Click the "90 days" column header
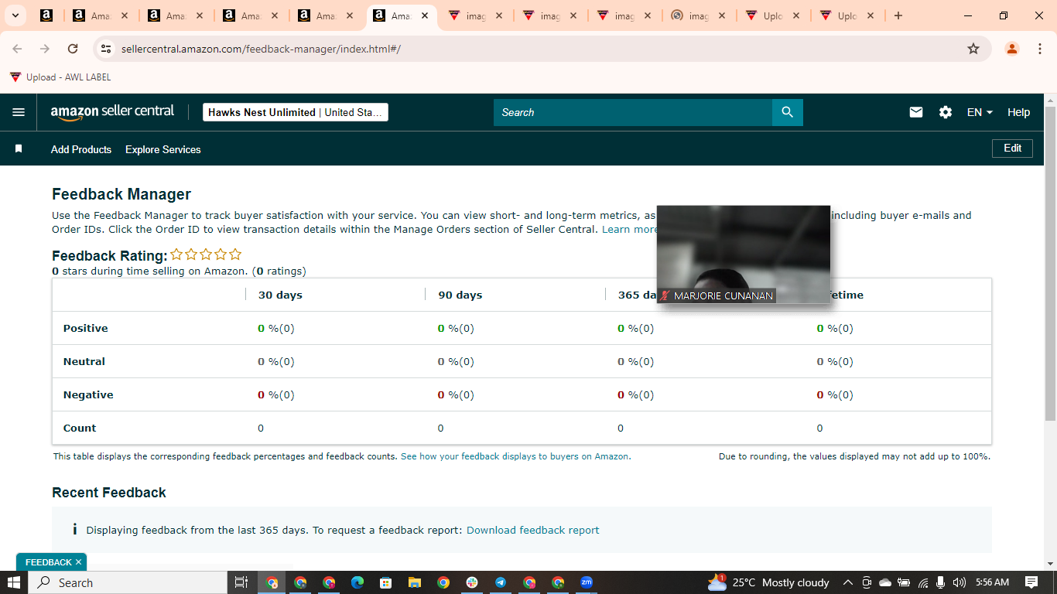Image resolution: width=1057 pixels, height=594 pixels. [460, 295]
